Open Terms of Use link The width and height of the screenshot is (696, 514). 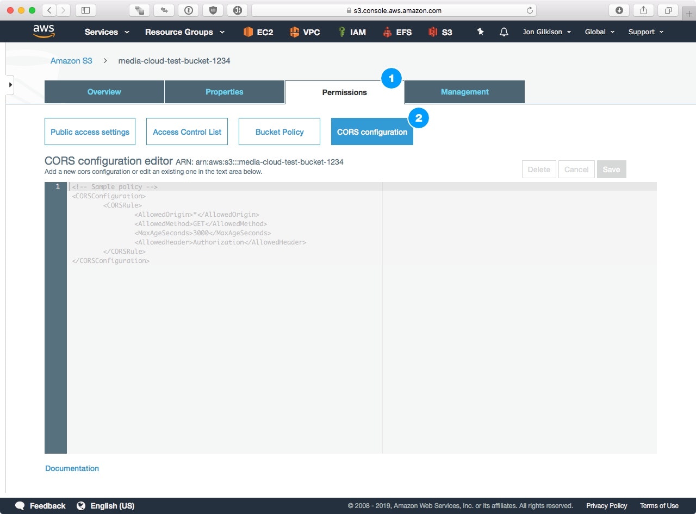point(659,506)
